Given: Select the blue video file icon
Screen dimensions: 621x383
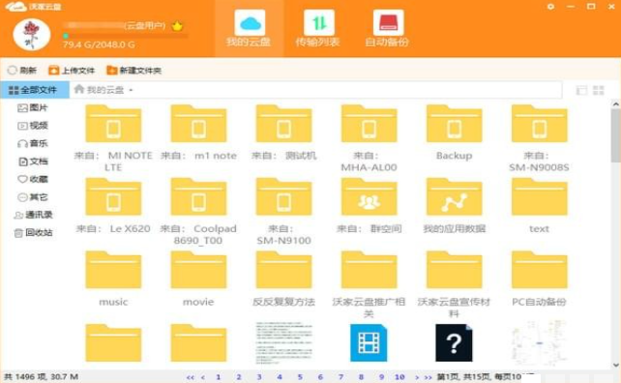Looking at the screenshot, I should 369,342.
